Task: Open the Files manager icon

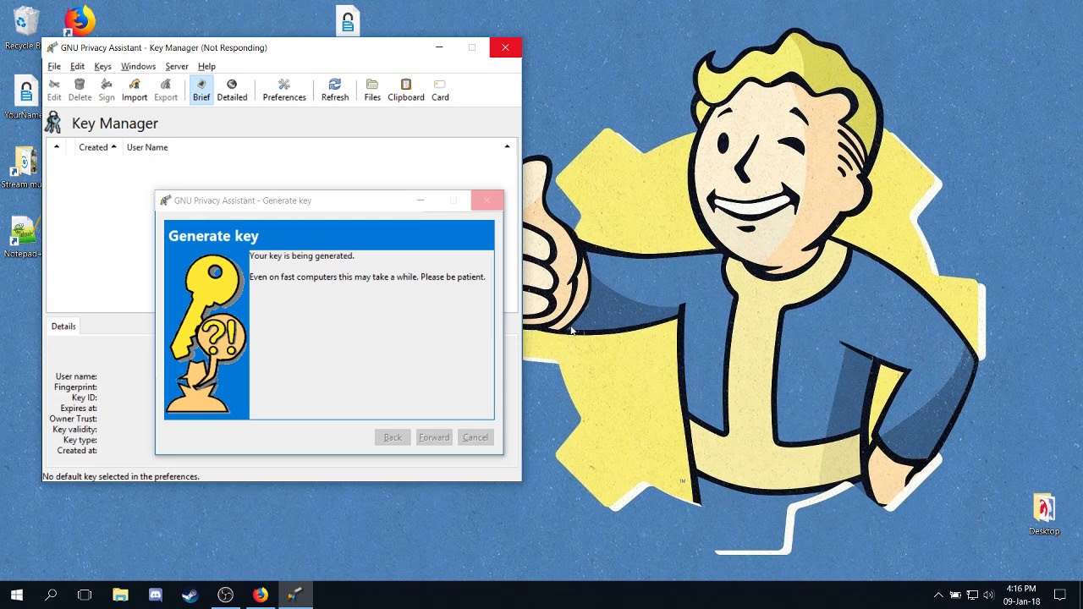Action: 372,90
